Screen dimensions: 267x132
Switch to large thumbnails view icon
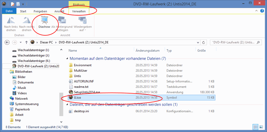(261, 127)
